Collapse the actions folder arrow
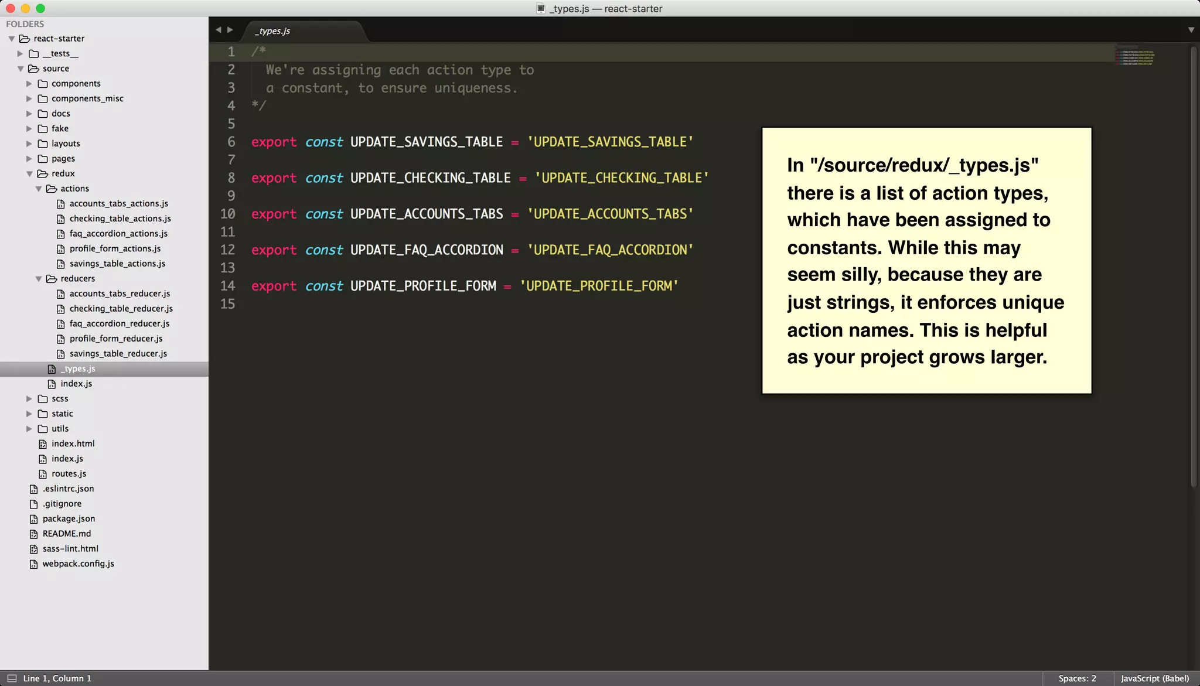This screenshot has height=686, width=1200. click(x=39, y=189)
